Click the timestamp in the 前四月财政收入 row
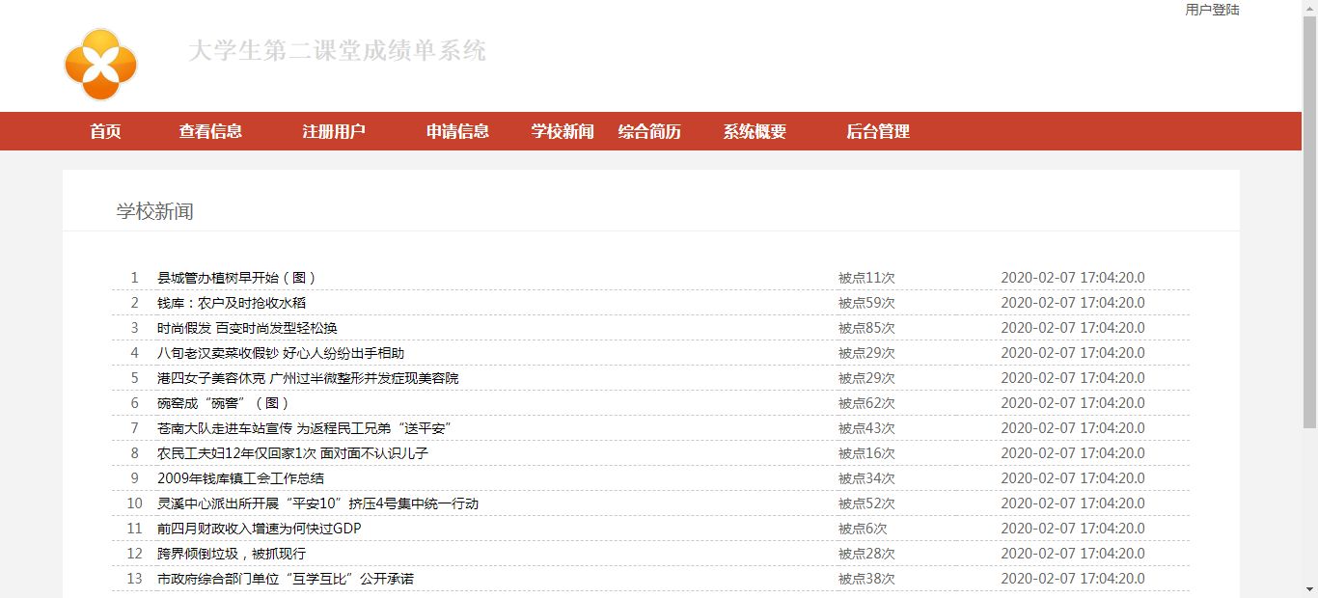1318x598 pixels. 1073,529
